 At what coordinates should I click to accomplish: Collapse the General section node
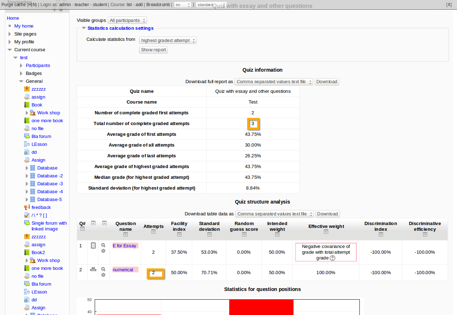tap(21, 81)
